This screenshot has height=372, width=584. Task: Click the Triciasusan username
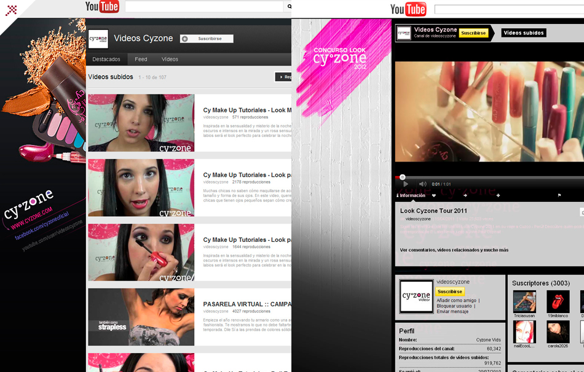[x=524, y=316]
